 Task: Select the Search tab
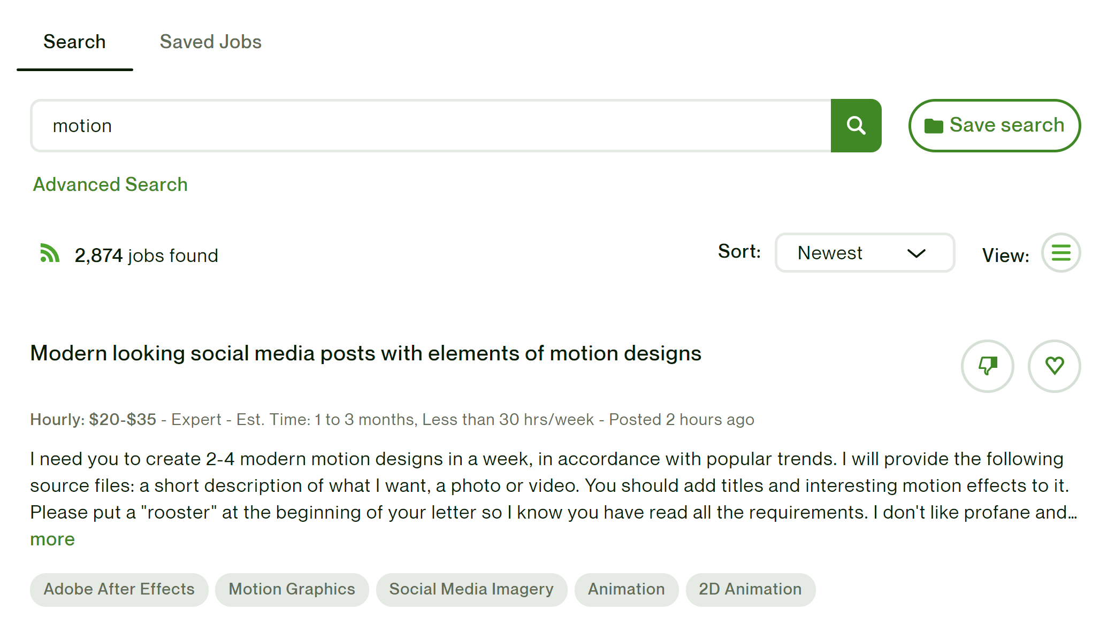click(x=74, y=42)
